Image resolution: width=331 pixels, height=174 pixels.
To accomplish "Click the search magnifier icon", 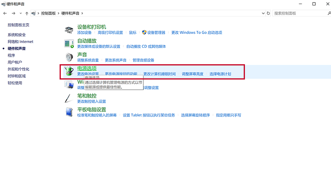I will click(329, 13).
